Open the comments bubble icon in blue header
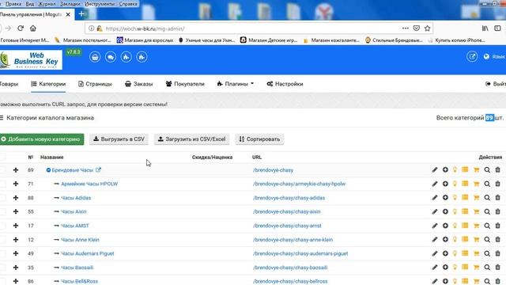Viewport: 506px width, 285px height. (x=111, y=57)
